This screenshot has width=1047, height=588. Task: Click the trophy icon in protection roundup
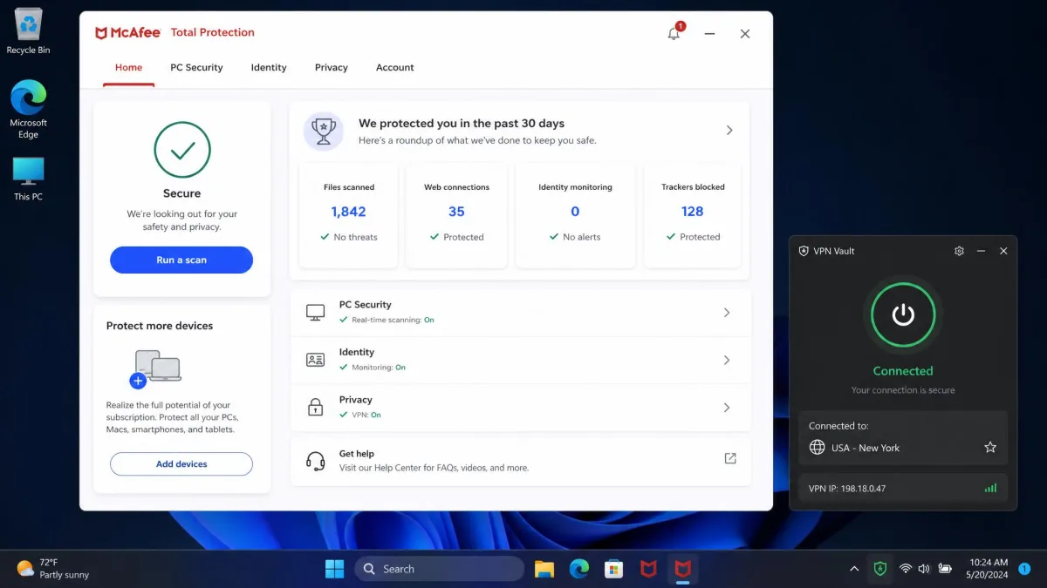(x=324, y=131)
